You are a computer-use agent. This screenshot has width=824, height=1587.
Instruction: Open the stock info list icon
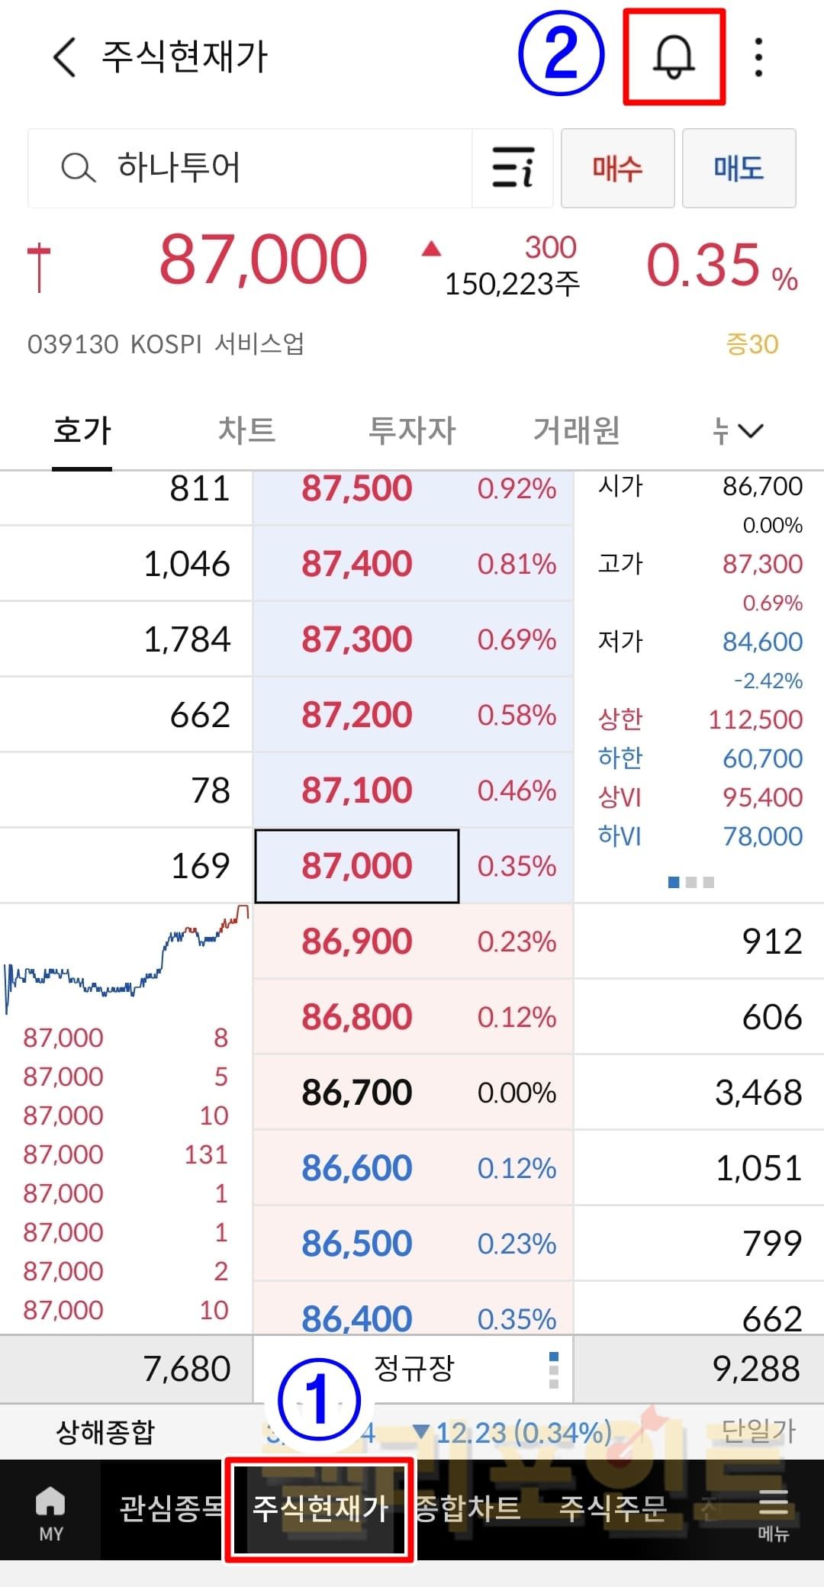coord(512,168)
